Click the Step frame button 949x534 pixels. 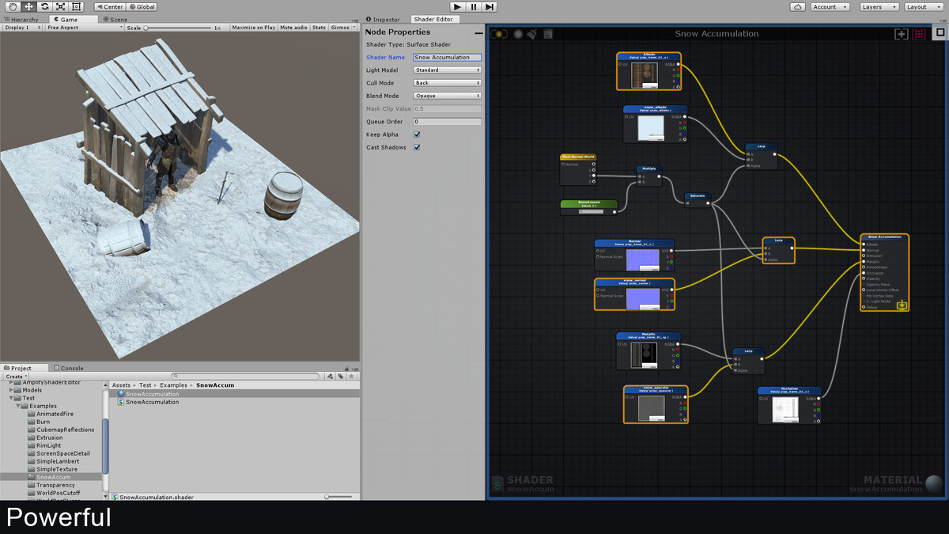pyautogui.click(x=490, y=6)
